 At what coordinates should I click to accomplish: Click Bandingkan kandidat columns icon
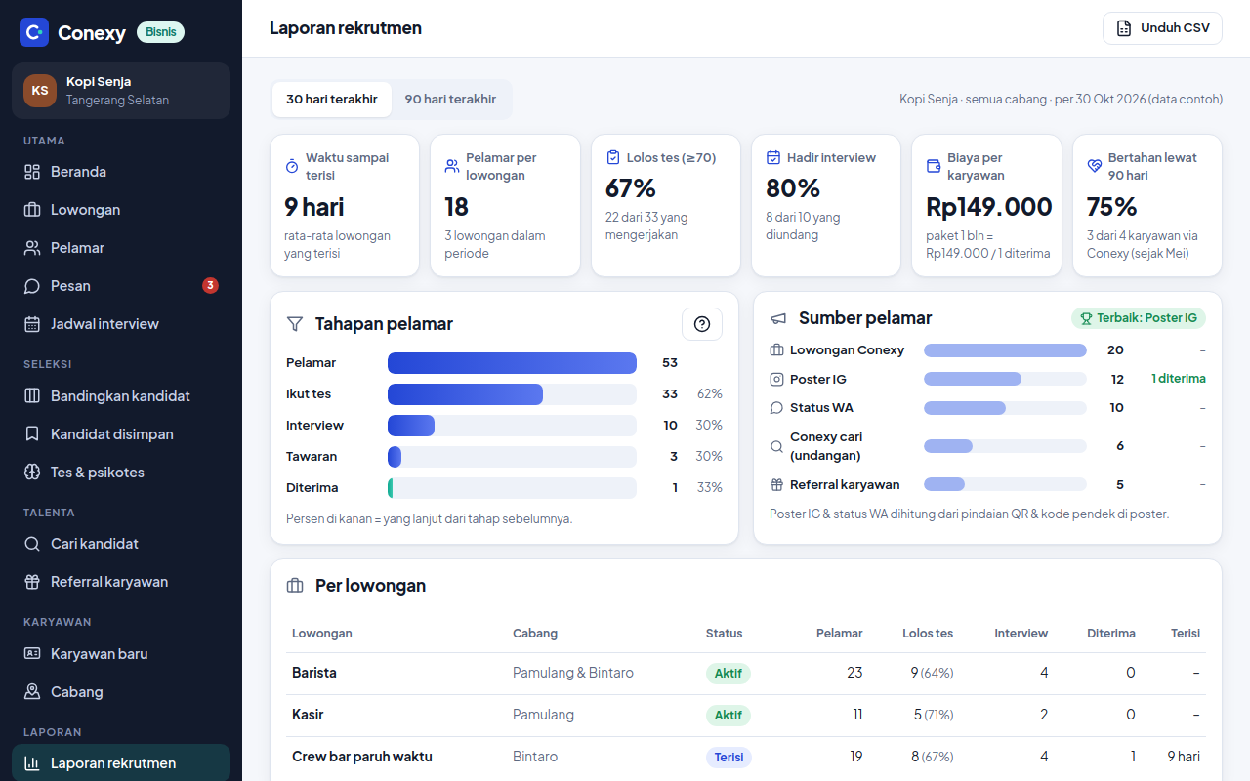pyautogui.click(x=32, y=396)
